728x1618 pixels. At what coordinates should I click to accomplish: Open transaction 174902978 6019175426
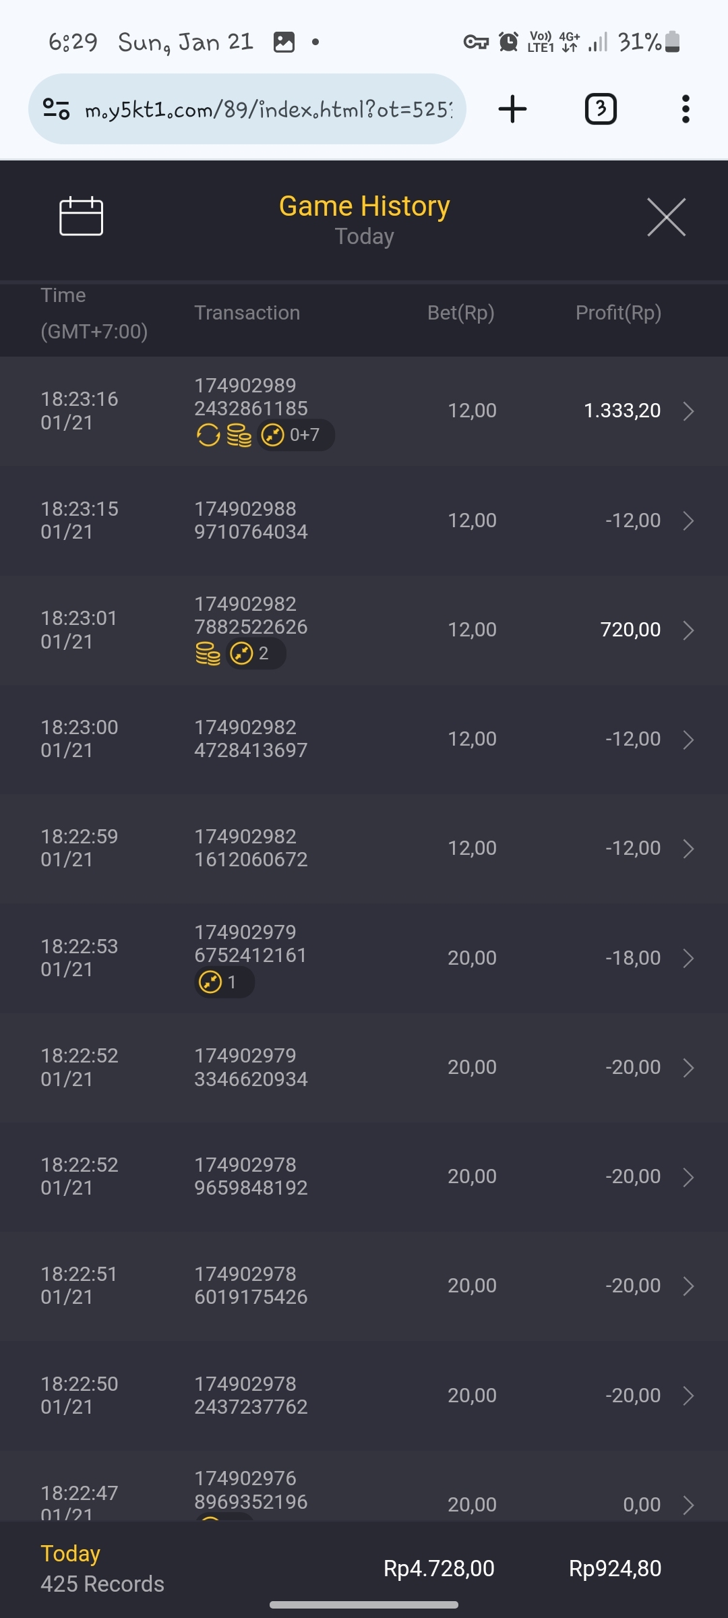pos(251,1286)
